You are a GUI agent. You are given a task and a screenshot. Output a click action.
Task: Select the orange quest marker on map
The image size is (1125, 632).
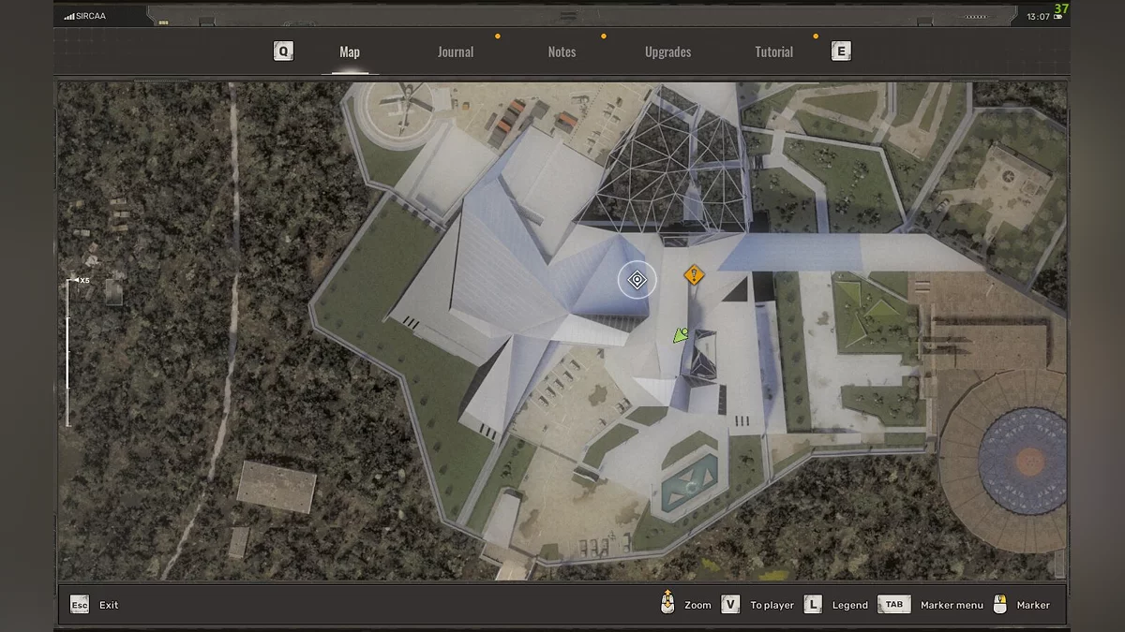point(694,274)
